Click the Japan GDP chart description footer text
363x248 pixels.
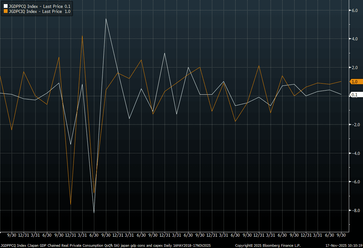click(105, 245)
